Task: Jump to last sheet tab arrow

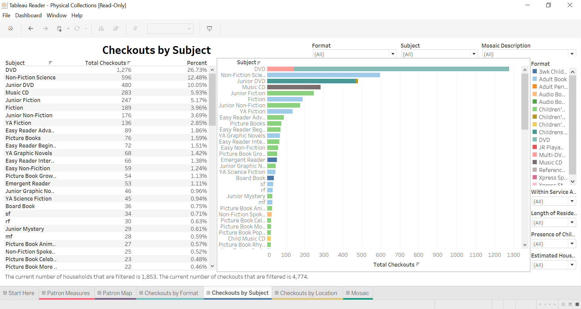Action: tap(555, 304)
